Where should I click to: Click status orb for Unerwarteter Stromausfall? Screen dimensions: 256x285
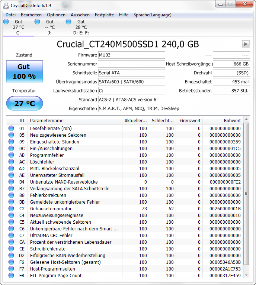(x=11, y=175)
